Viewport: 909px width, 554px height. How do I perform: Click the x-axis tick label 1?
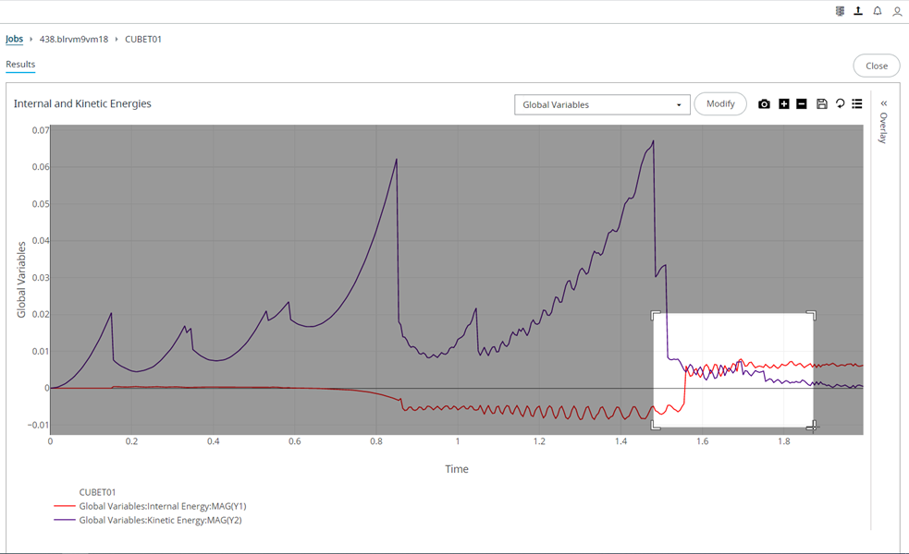[x=458, y=441]
